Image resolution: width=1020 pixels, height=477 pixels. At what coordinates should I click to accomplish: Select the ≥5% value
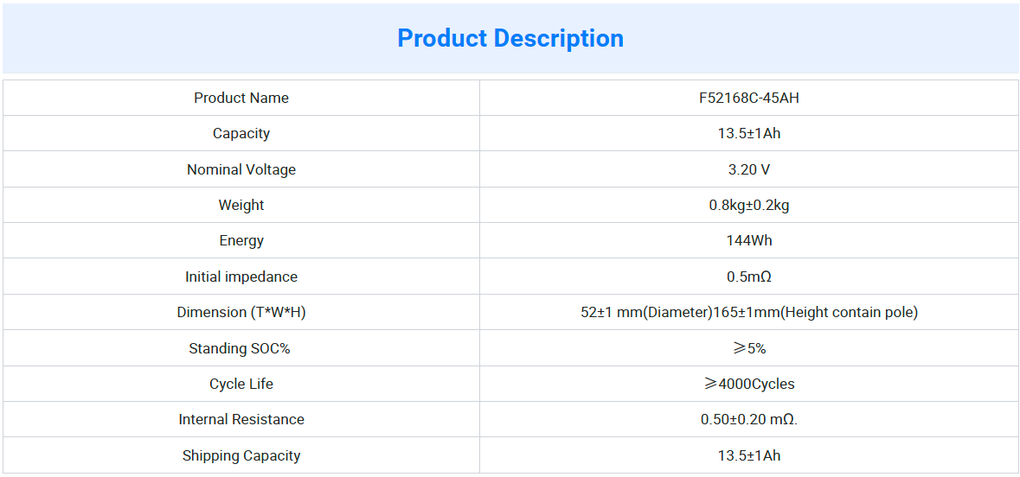point(749,348)
